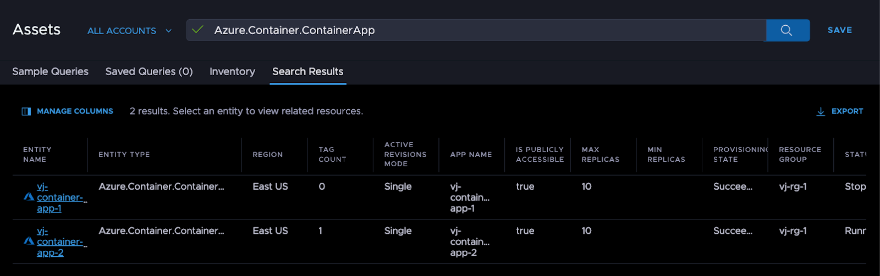
Task: Save the current query
Action: 839,30
